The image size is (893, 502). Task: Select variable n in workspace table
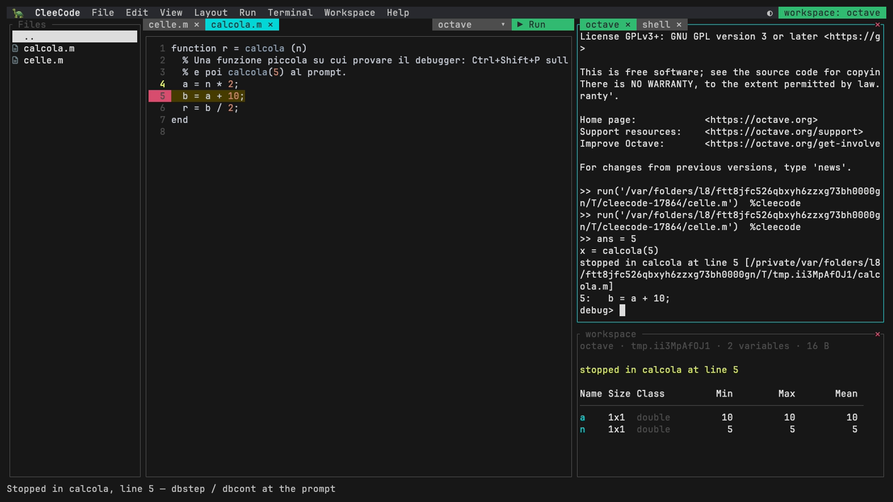click(x=583, y=429)
